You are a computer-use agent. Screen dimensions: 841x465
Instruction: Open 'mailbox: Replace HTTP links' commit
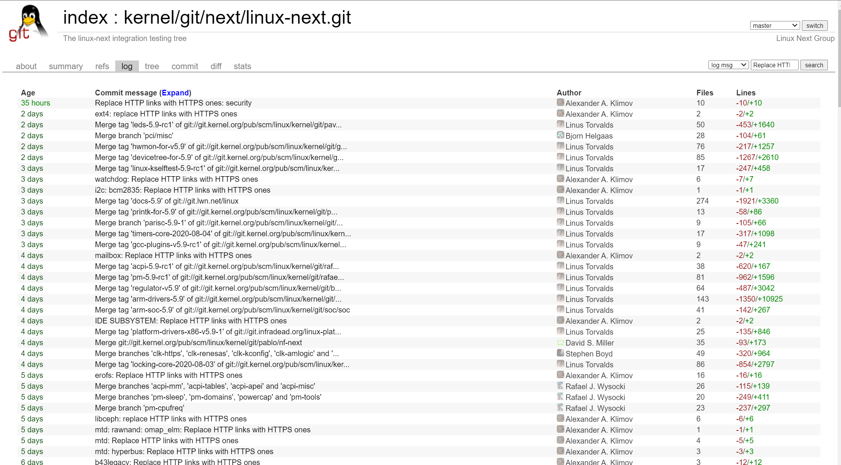coord(173,255)
